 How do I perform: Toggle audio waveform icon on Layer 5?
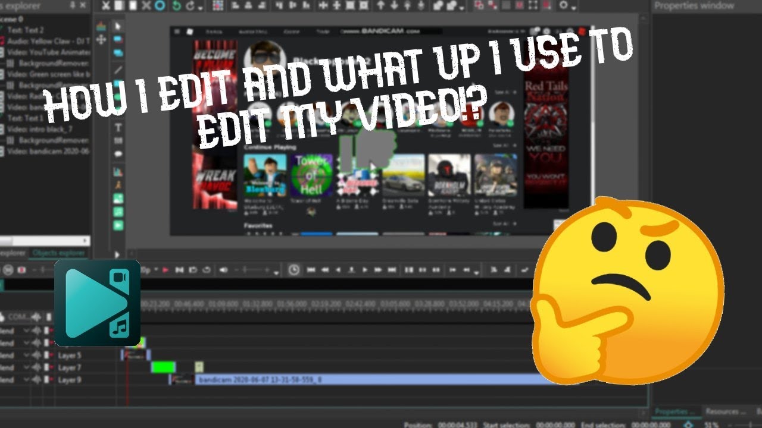coord(36,355)
